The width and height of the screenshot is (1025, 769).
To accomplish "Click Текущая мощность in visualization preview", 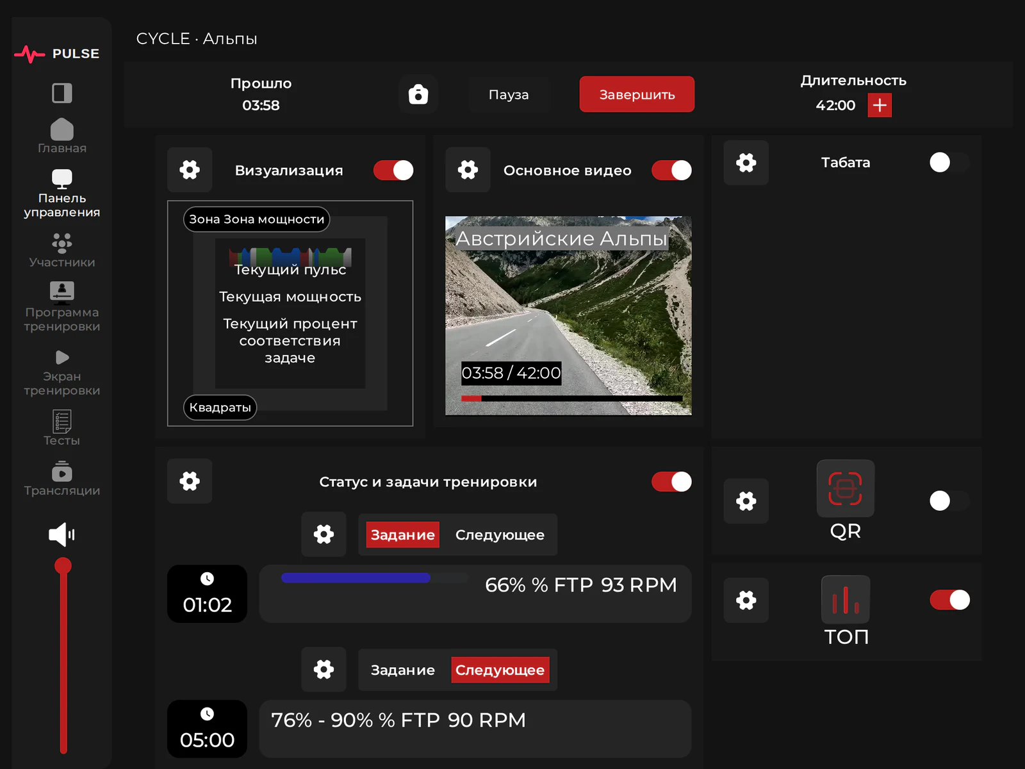I will 290,297.
